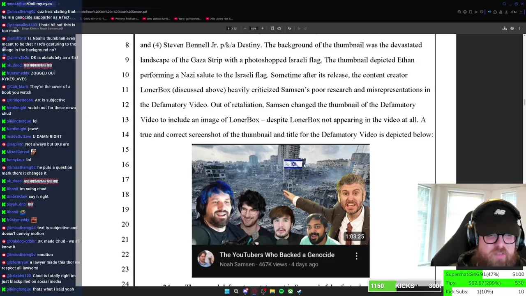The width and height of the screenshot is (526, 296).
Task: Open the PDF viewer more-options menu
Action: pyautogui.click(x=519, y=28)
